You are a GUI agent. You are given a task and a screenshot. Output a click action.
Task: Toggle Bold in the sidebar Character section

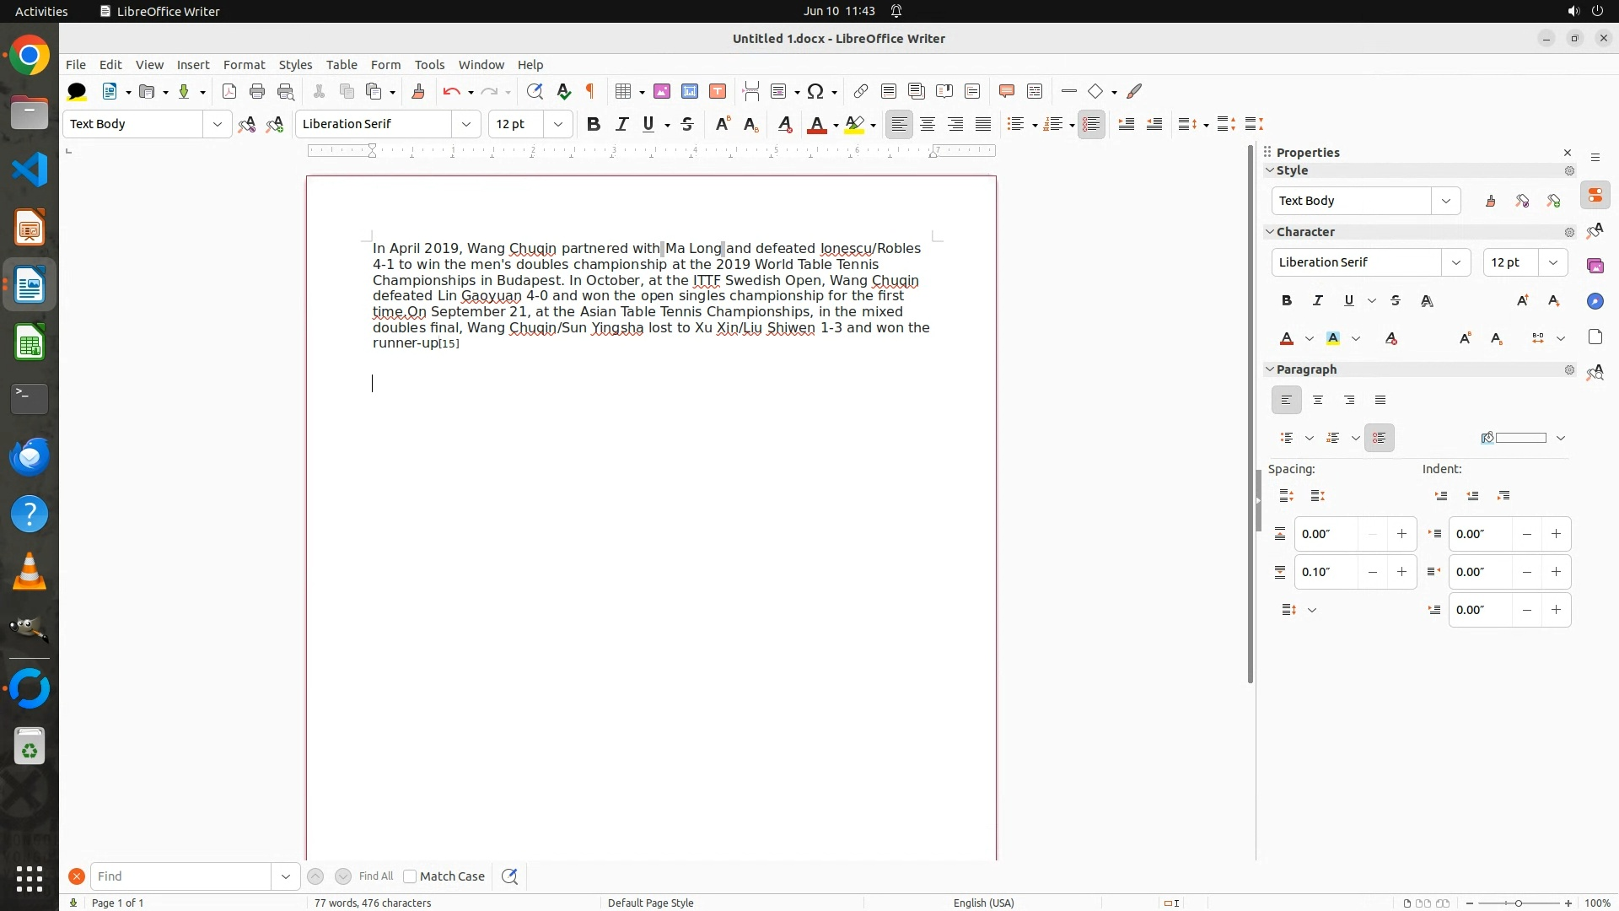tap(1286, 300)
